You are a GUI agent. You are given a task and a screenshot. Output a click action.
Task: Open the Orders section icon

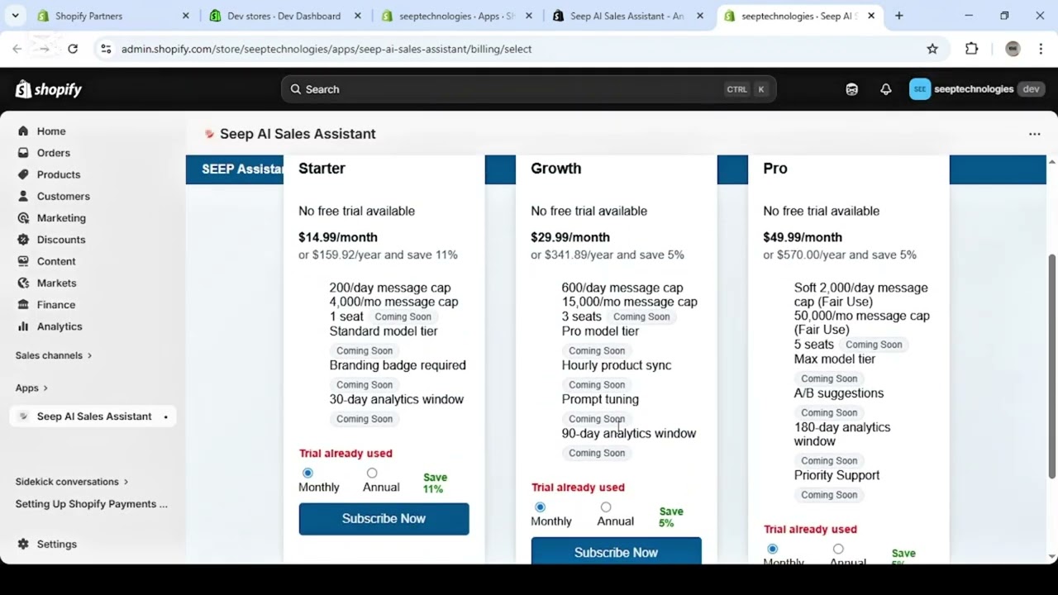[23, 153]
